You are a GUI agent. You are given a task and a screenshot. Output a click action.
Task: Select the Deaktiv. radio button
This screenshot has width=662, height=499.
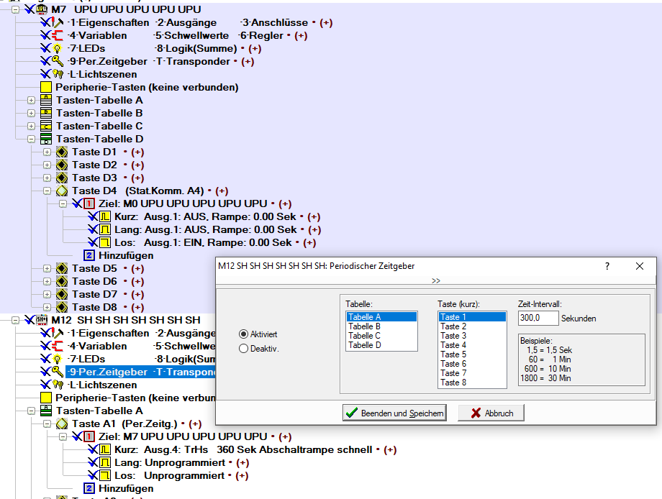[243, 349]
